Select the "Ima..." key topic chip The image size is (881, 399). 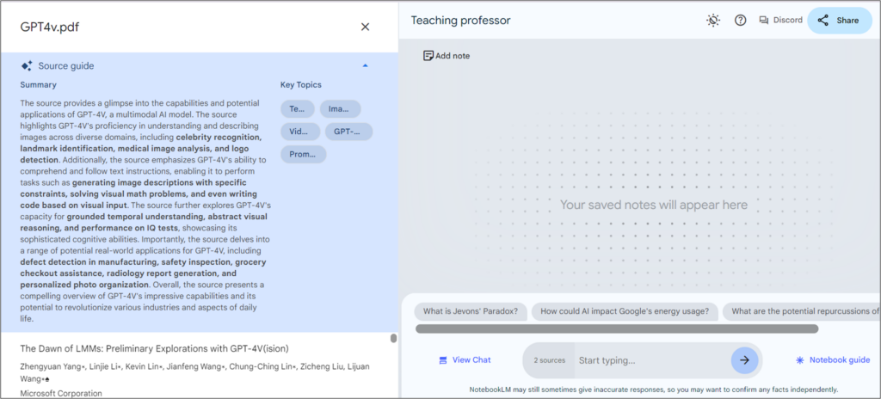[x=340, y=109]
